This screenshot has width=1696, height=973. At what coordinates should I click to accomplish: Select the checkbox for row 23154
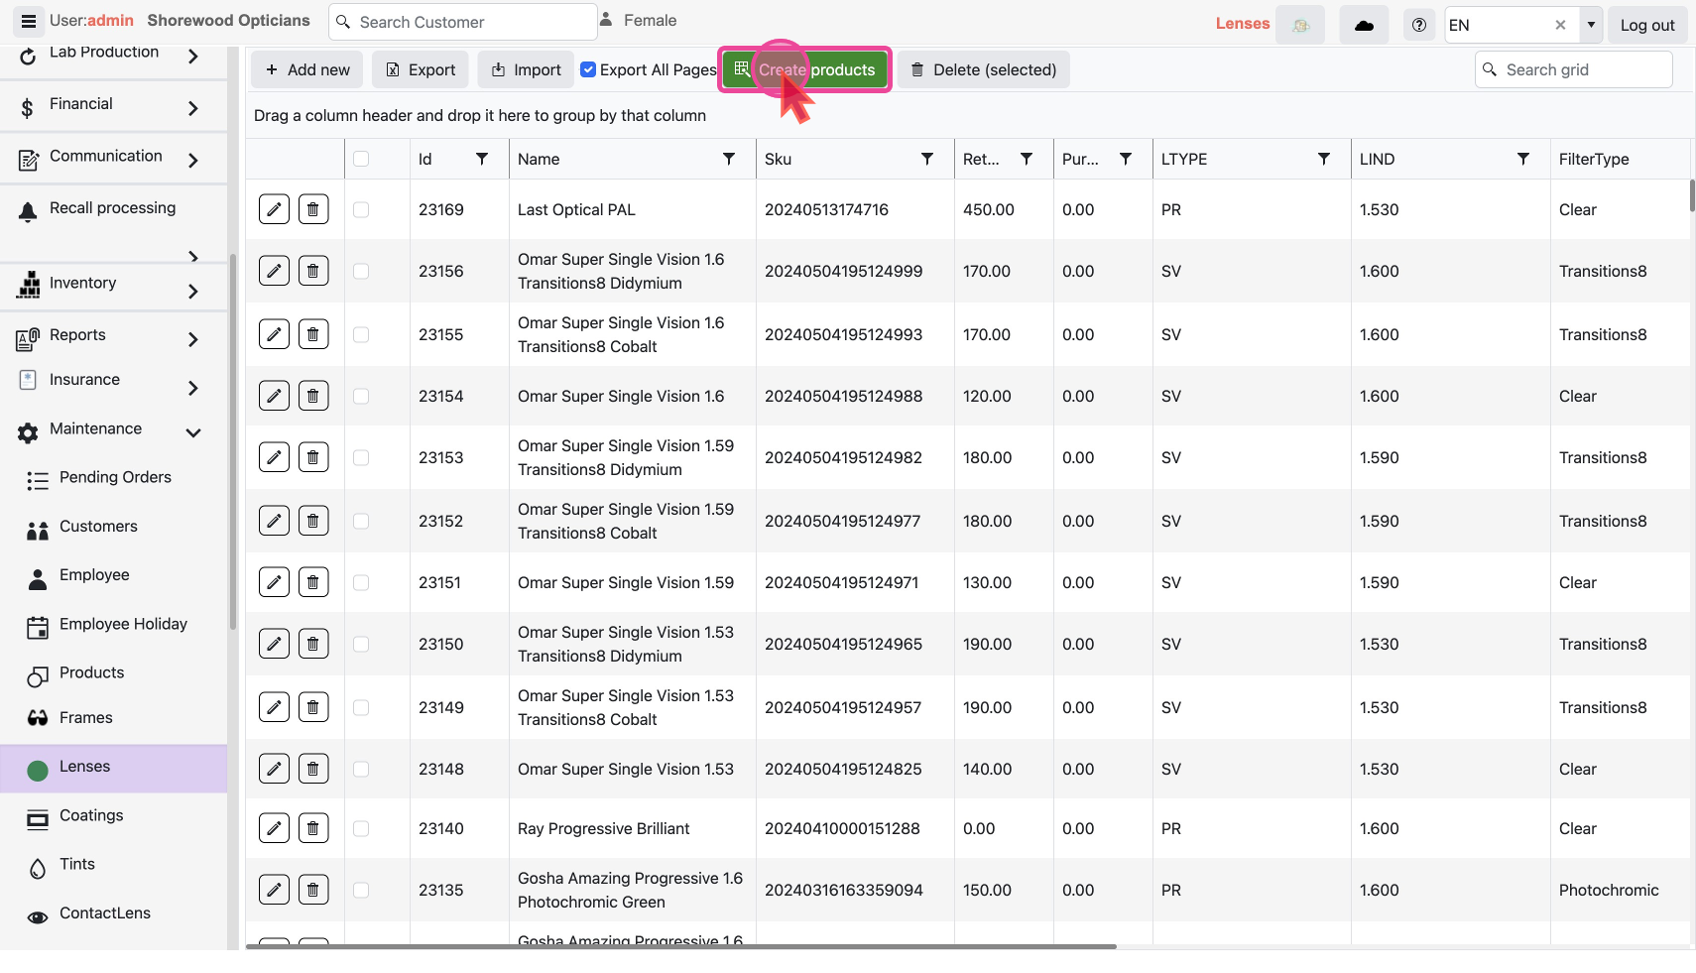tap(361, 396)
